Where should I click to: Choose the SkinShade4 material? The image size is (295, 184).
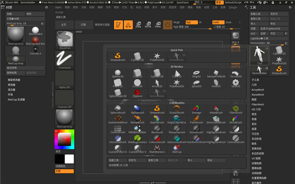tap(35, 31)
